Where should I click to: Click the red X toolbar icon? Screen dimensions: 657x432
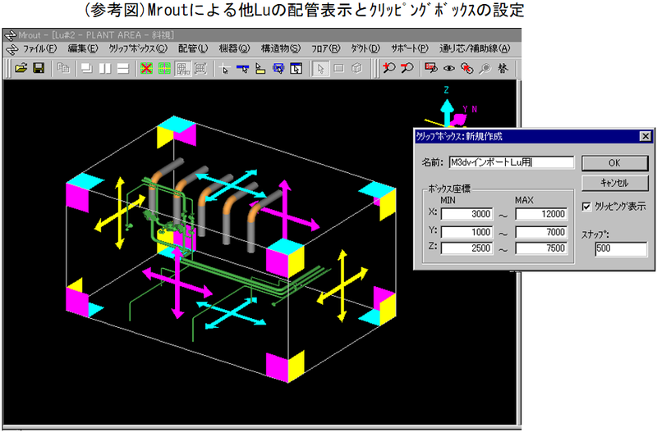(146, 69)
